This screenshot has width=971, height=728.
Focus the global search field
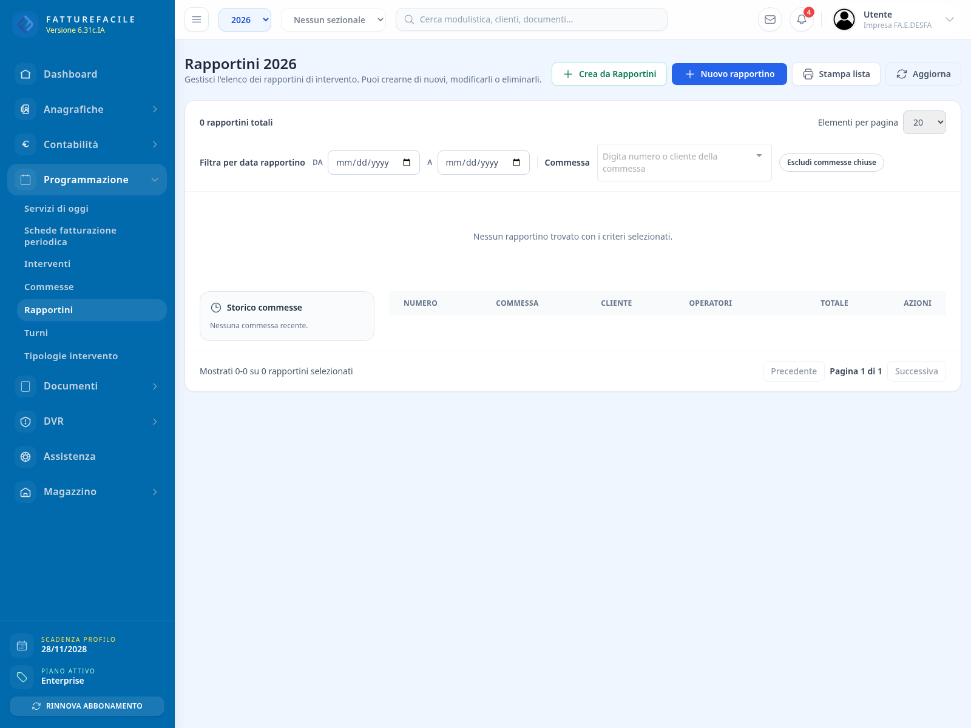[532, 19]
